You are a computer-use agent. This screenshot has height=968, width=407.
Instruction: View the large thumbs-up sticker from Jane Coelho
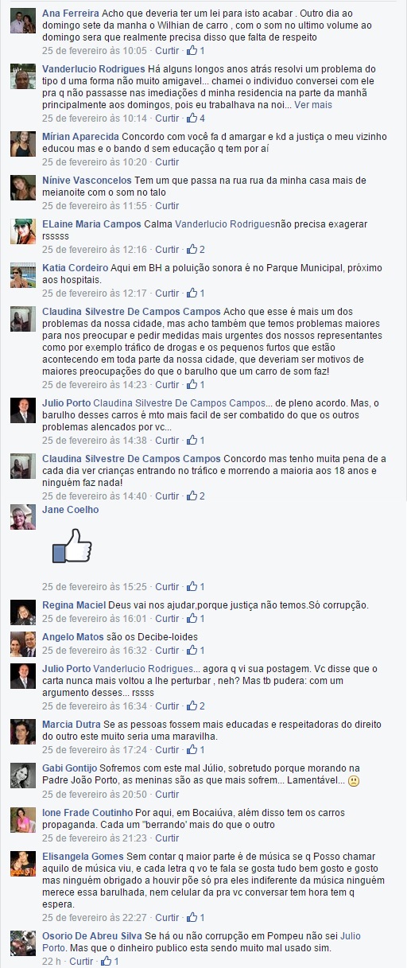(72, 546)
